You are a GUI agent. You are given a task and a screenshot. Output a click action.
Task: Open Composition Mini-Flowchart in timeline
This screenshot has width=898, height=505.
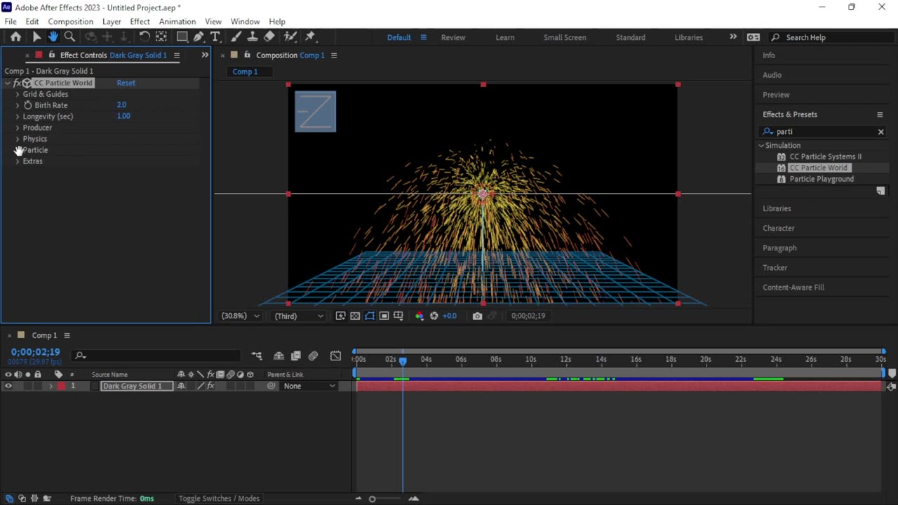pyautogui.click(x=257, y=356)
